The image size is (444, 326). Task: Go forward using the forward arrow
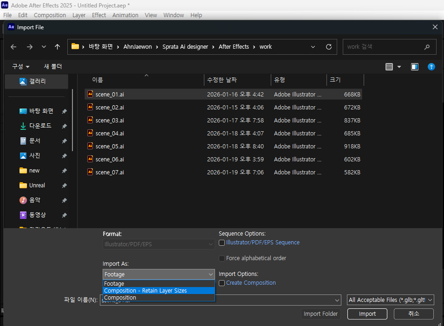click(x=29, y=47)
